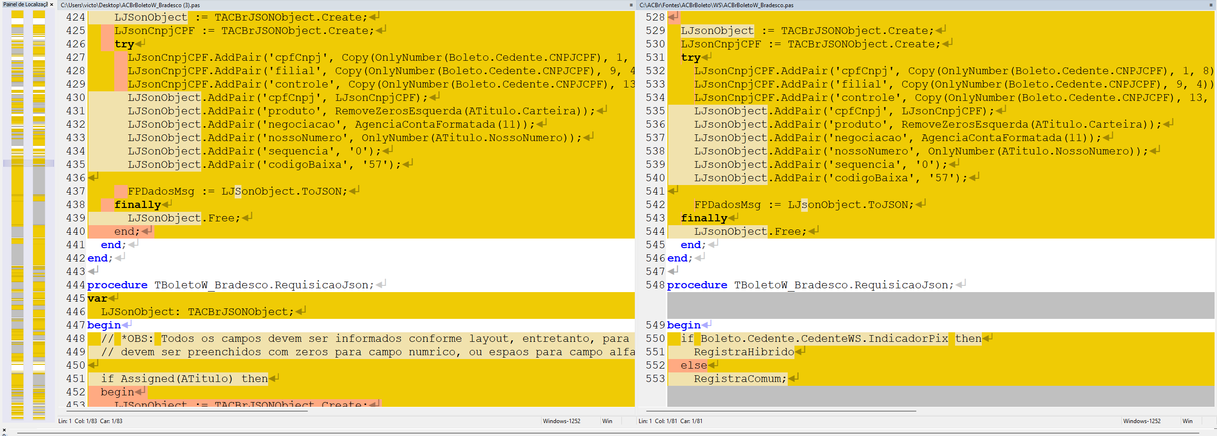The height and width of the screenshot is (436, 1217).
Task: Click 'RegistraHibrido' on right line 551
Action: coord(744,352)
